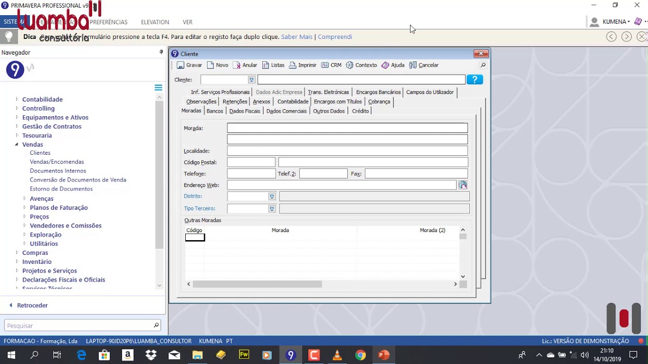Open VLC media player from the taskbar
This screenshot has height=364, width=648.
pos(337,355)
